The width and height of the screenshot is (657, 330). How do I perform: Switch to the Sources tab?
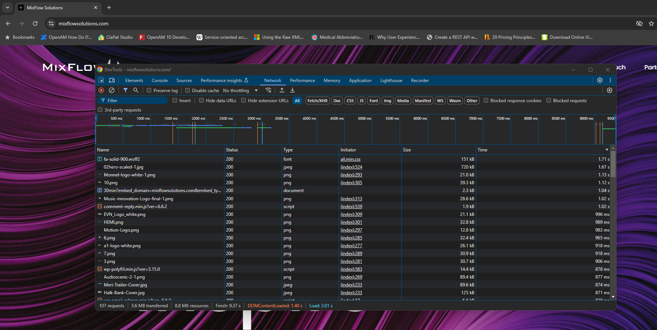tap(184, 81)
